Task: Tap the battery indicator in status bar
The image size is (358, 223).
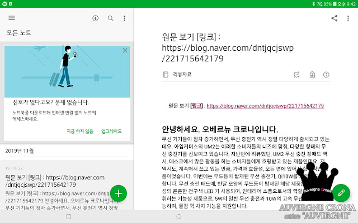Action: pos(335,4)
